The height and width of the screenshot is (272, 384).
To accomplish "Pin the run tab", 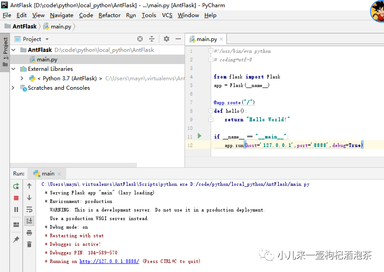I will tap(16, 240).
